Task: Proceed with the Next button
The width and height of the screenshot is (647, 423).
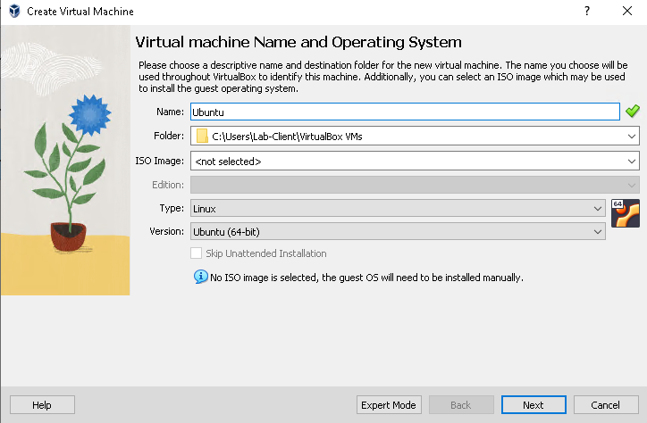Action: [x=534, y=405]
